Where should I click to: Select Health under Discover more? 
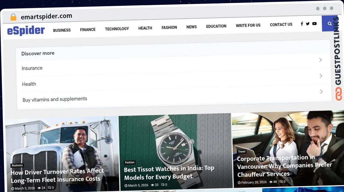pos(29,84)
